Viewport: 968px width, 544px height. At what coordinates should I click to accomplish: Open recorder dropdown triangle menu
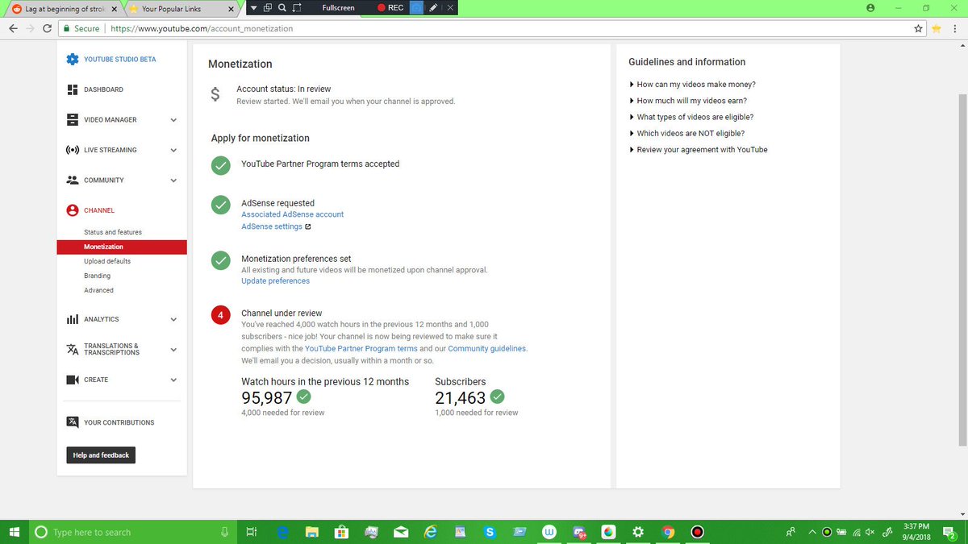pyautogui.click(x=252, y=8)
